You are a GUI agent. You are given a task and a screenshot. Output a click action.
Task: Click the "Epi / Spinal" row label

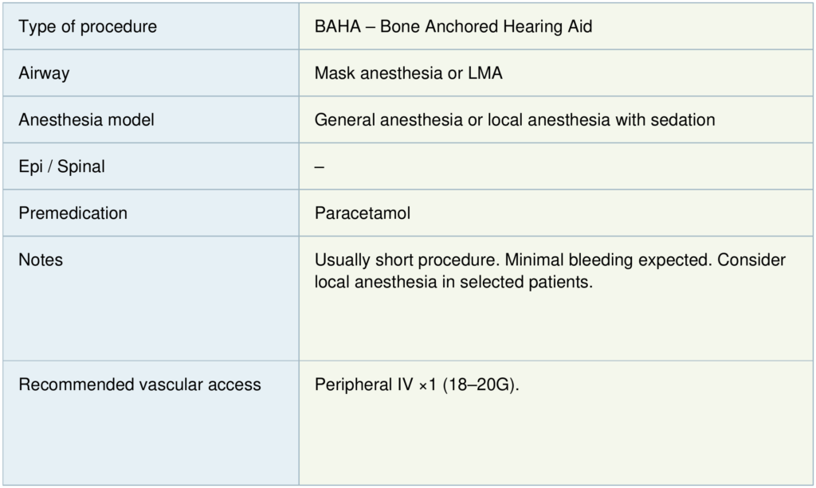click(61, 166)
